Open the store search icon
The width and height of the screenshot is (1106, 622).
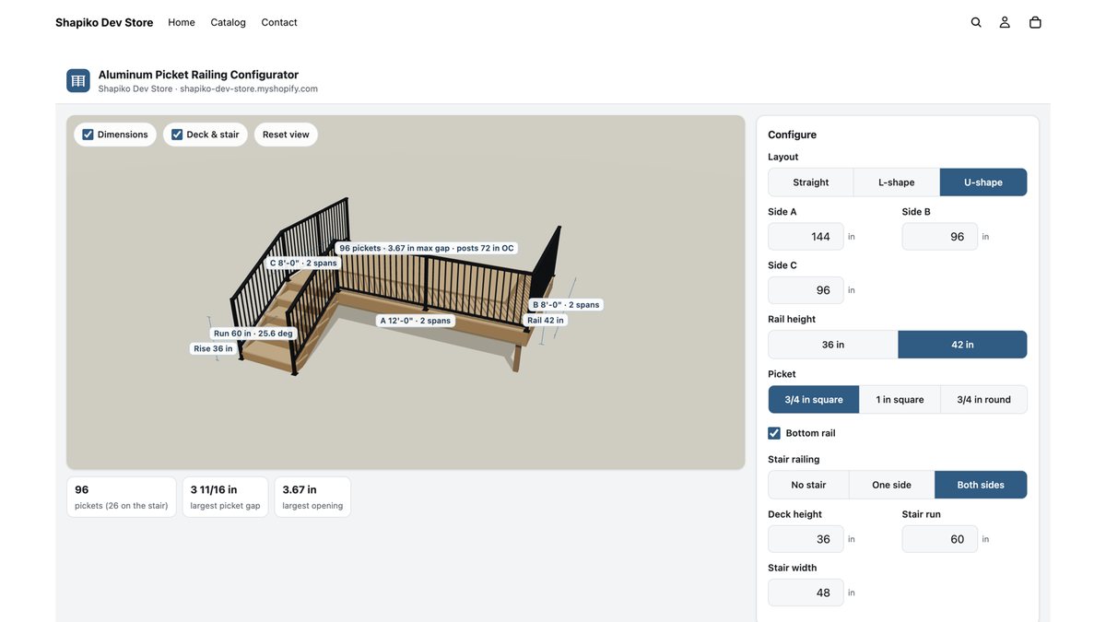[976, 22]
